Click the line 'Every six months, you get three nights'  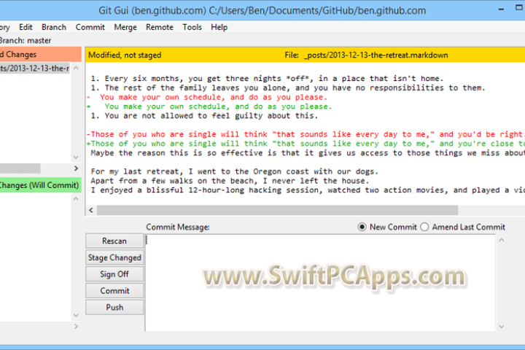[267, 78]
